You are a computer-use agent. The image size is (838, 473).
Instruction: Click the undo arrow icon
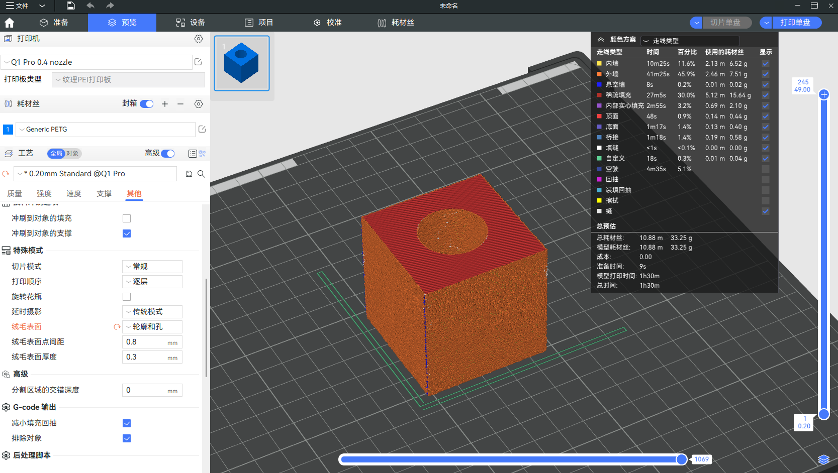click(x=90, y=6)
